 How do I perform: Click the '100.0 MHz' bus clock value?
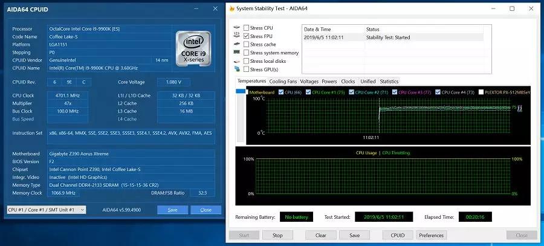coord(67,111)
